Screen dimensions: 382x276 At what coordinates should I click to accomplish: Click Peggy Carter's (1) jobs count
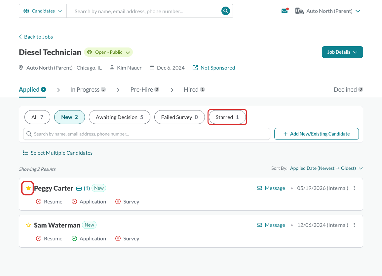(87, 188)
